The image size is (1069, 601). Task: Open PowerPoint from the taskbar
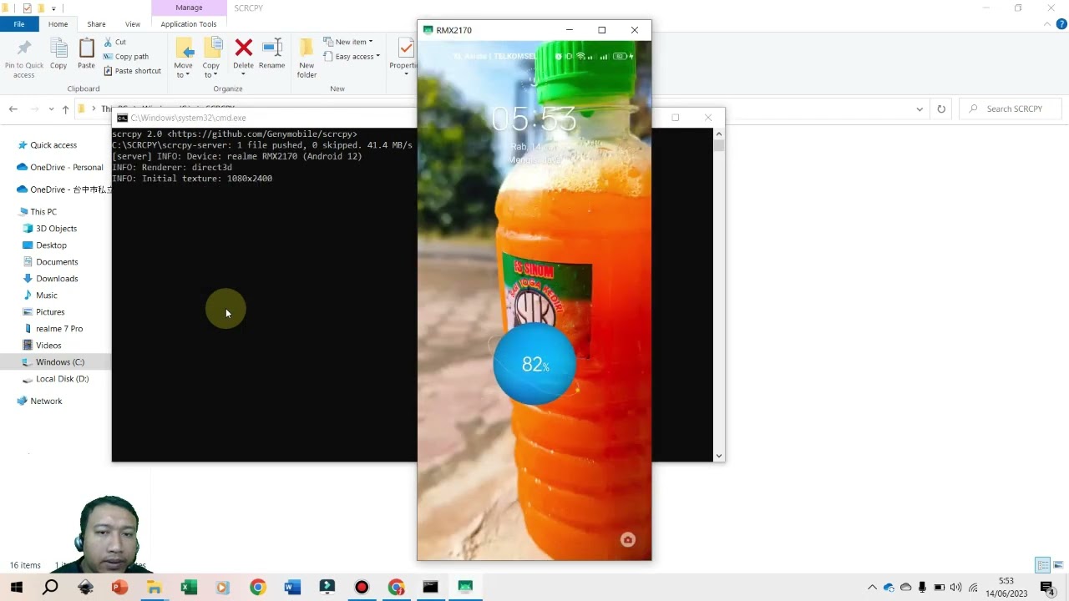click(120, 587)
